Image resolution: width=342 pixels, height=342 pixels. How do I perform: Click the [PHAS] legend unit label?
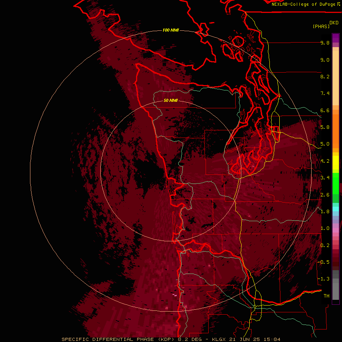click(x=321, y=26)
